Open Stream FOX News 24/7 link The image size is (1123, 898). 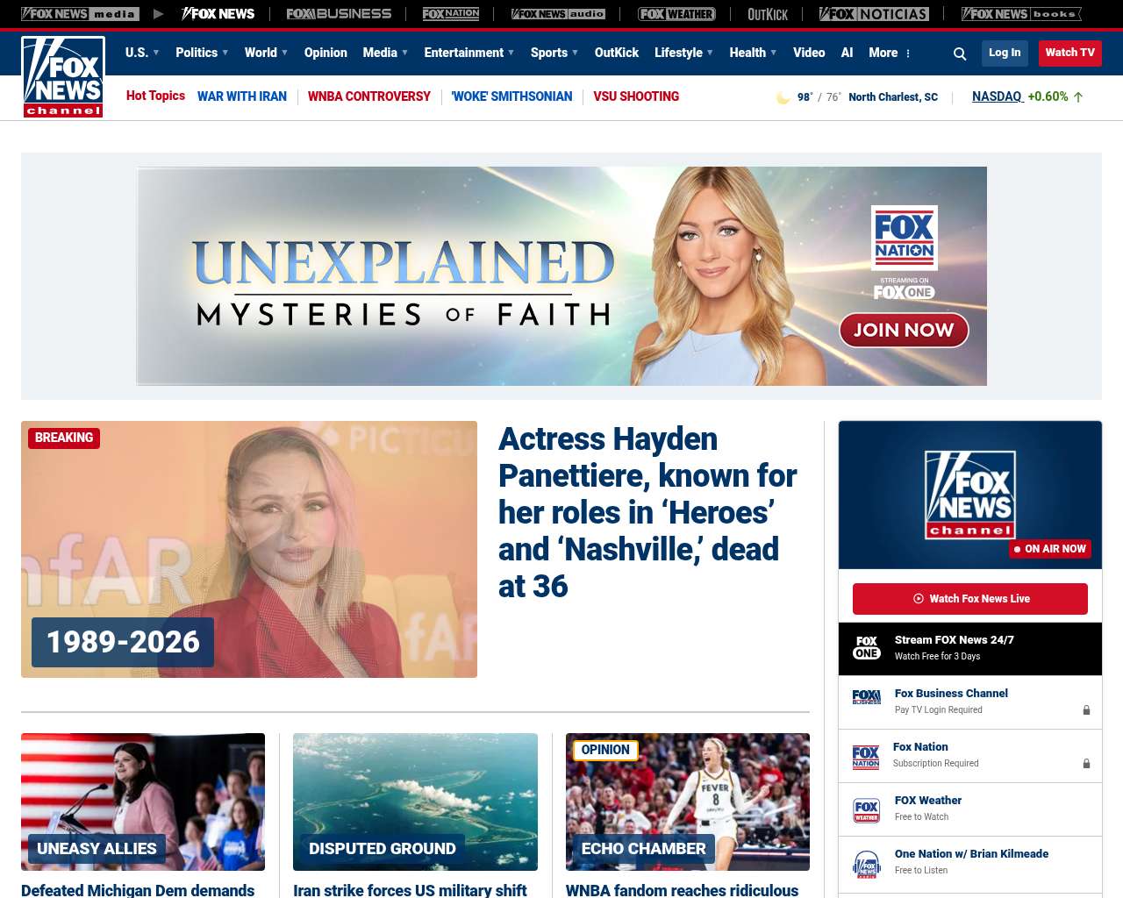[955, 640]
